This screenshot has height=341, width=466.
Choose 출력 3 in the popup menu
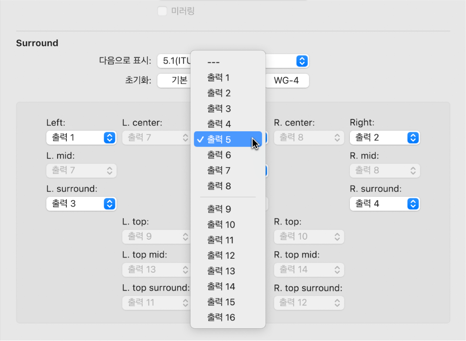pyautogui.click(x=219, y=109)
